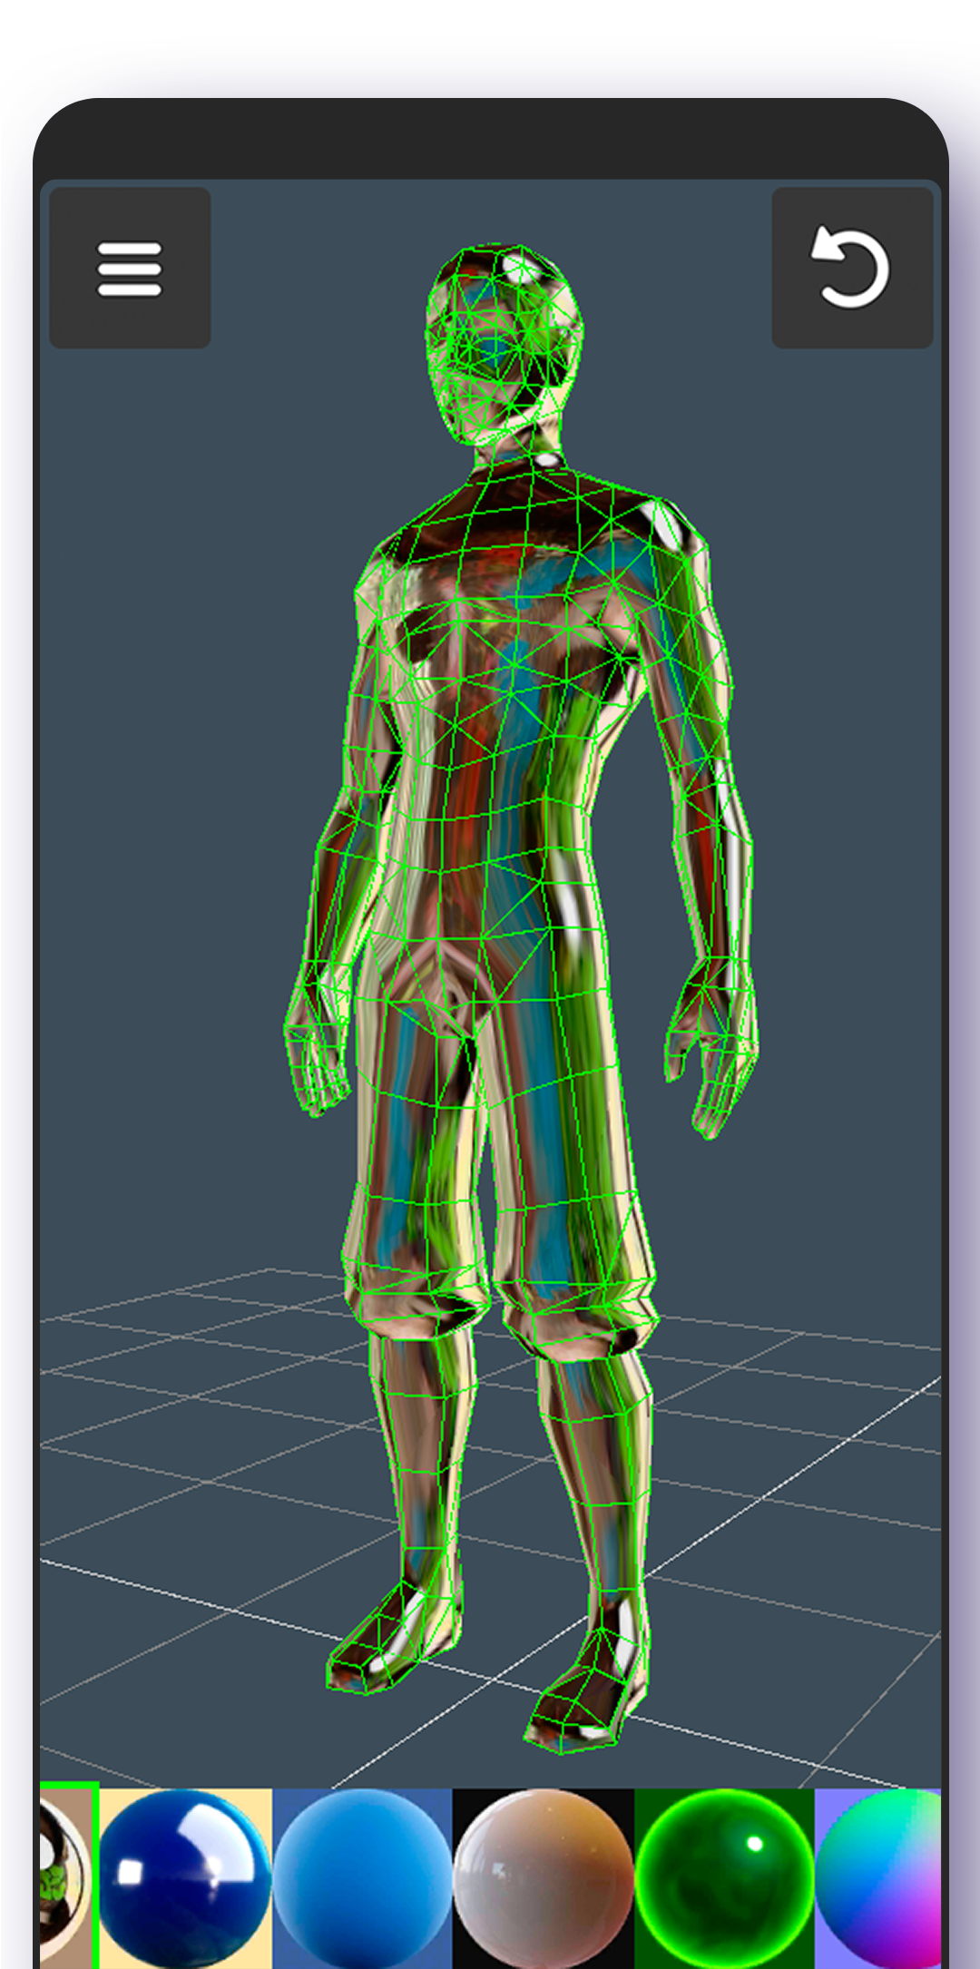Click the reset view rotation arrow
The width and height of the screenshot is (980, 1969).
point(851,269)
